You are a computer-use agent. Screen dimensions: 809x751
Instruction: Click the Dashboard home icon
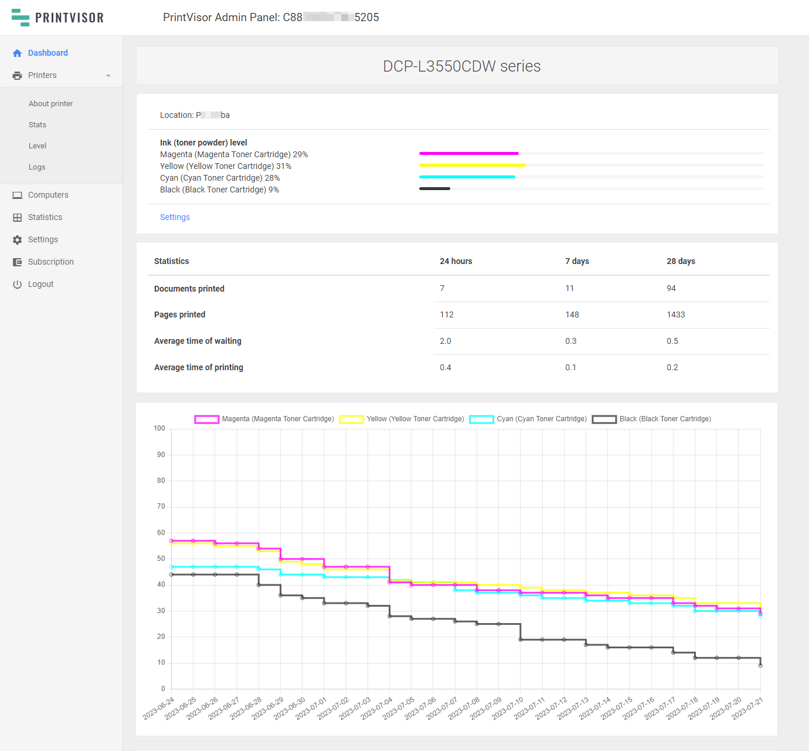click(x=17, y=53)
